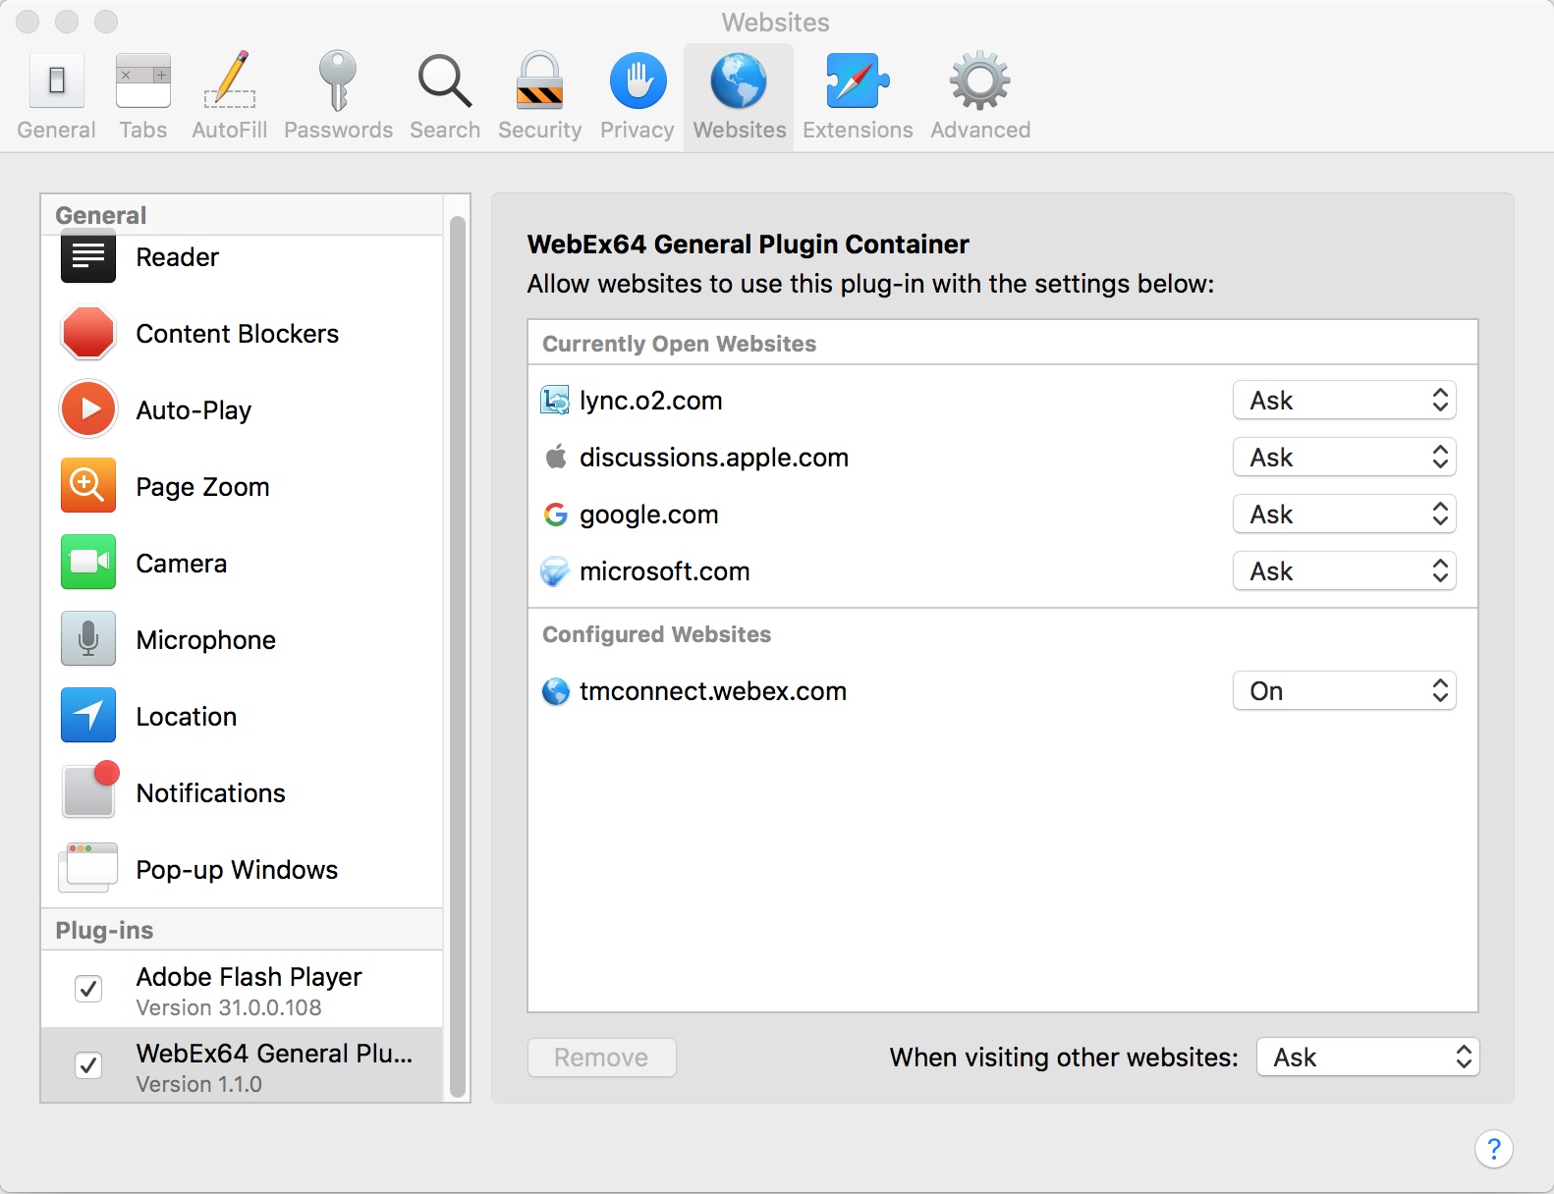The width and height of the screenshot is (1554, 1194).
Task: Select the Content Blockers stop sign icon
Action: 88,333
